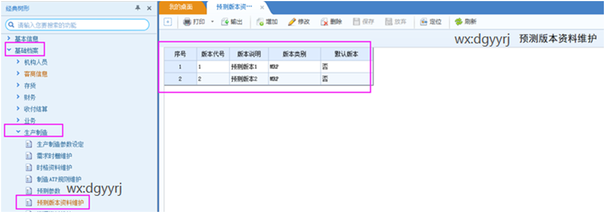Screen dimensions: 605x213
Task: Switch to the 我的桌面 tab
Action: click(181, 7)
